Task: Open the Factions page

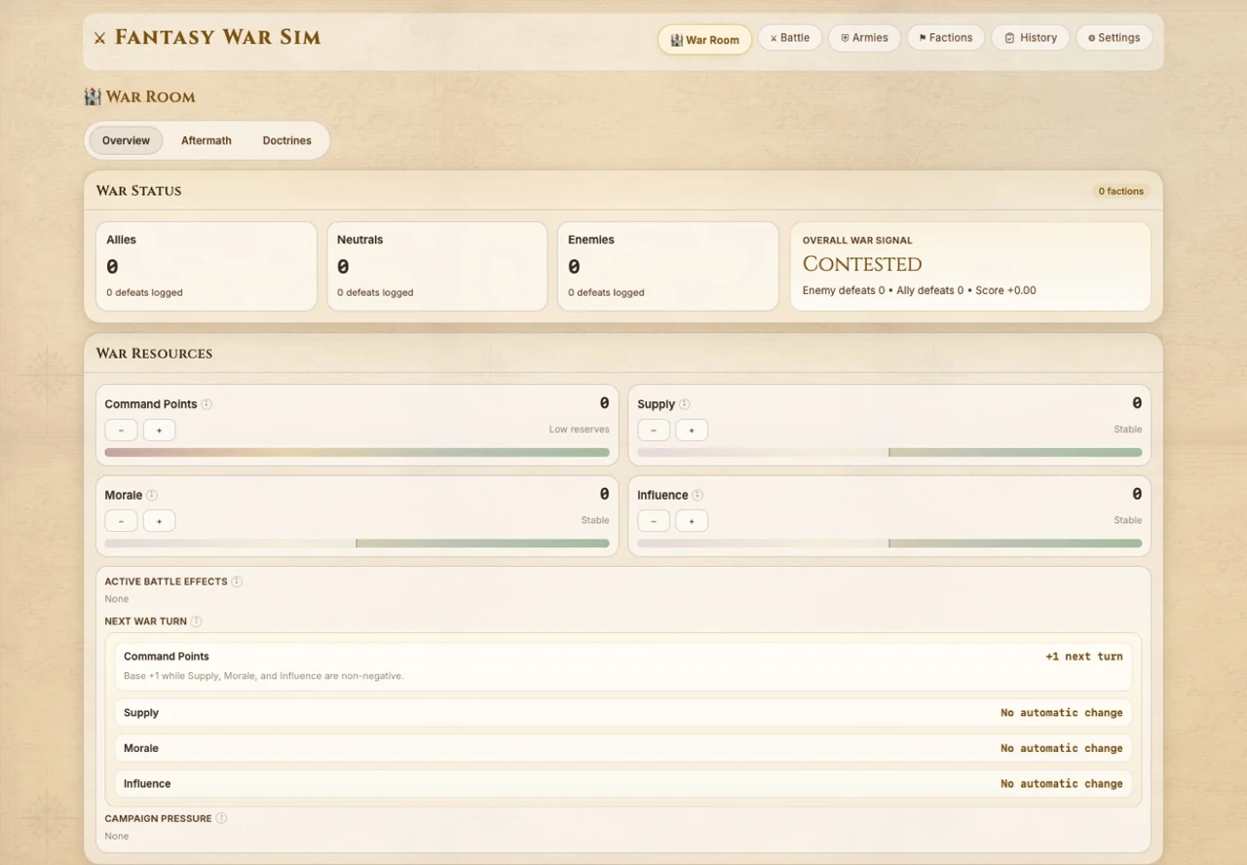Action: (x=946, y=38)
